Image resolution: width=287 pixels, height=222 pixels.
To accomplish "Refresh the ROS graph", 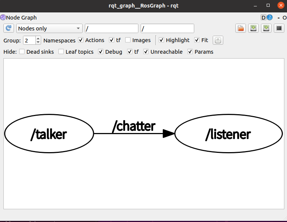I will (x=9, y=29).
